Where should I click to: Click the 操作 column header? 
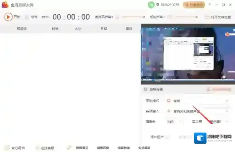click(x=129, y=28)
